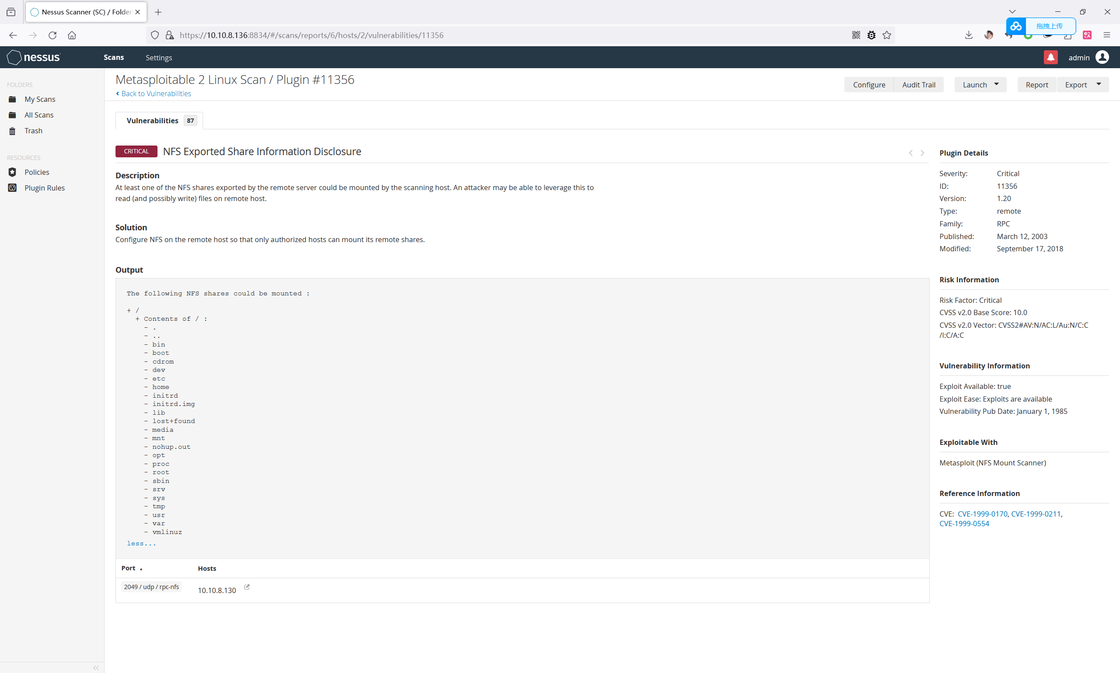
Task: Collapse the output with 'less...' link
Action: [x=141, y=543]
